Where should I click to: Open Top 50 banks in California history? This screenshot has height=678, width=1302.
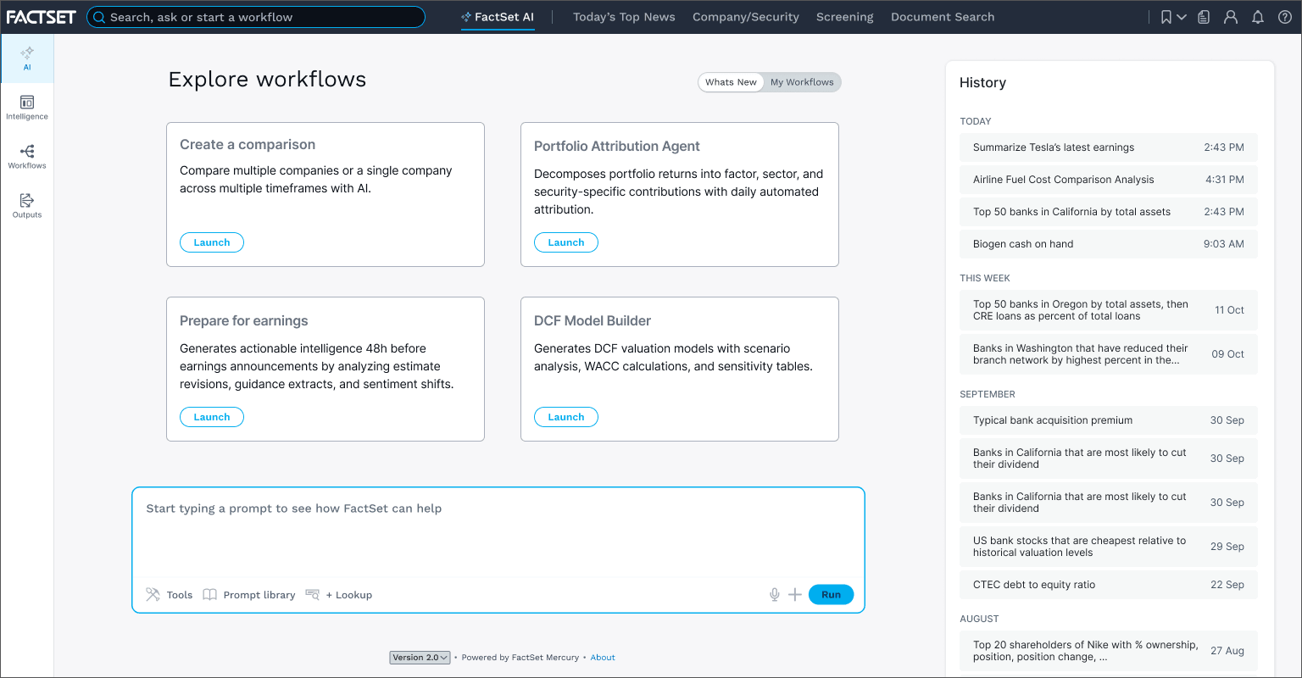click(1109, 212)
